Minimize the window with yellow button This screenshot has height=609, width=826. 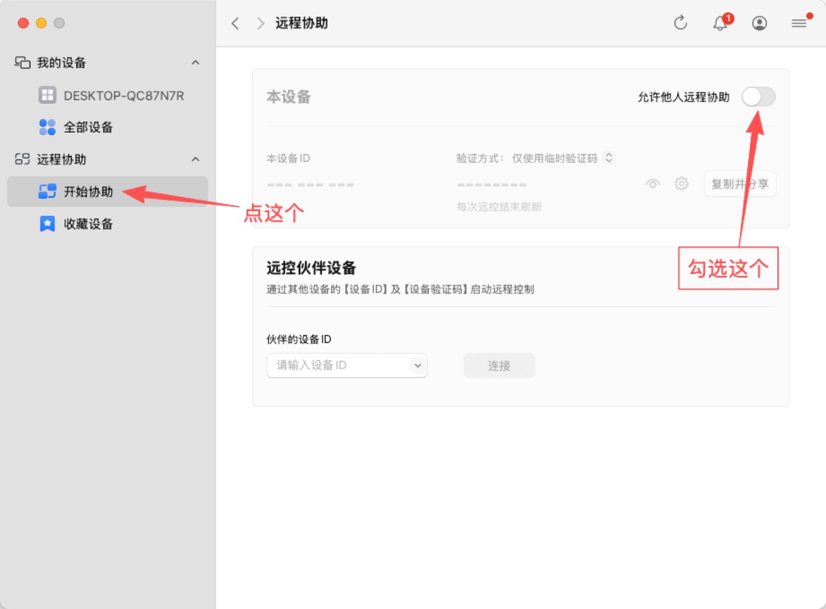[41, 23]
